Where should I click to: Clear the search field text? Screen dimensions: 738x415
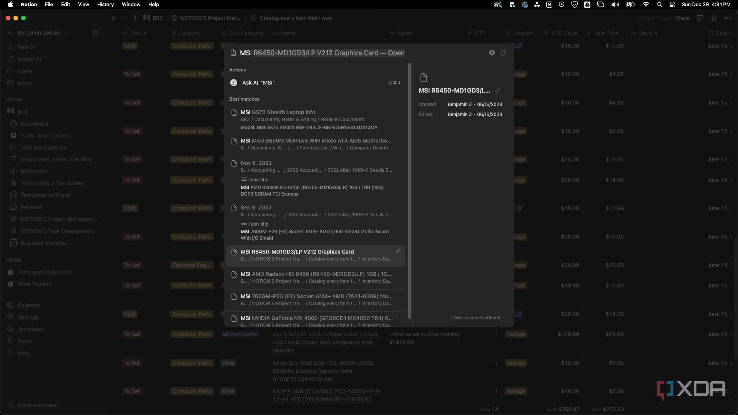pos(492,53)
